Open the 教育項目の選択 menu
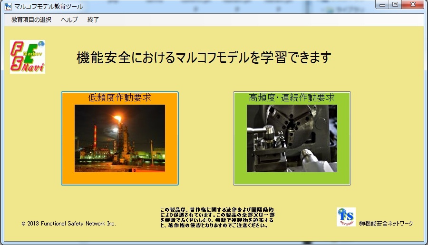Viewport: 428px width, 245px height. coord(31,20)
